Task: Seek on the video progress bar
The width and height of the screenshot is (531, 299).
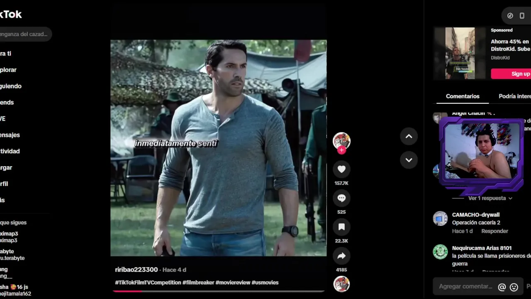Action: tap(219, 291)
